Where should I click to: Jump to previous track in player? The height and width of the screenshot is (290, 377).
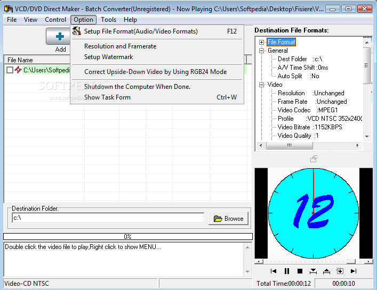[274, 271]
